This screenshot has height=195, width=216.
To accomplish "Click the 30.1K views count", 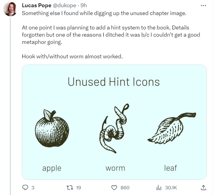I will pos(171,187).
